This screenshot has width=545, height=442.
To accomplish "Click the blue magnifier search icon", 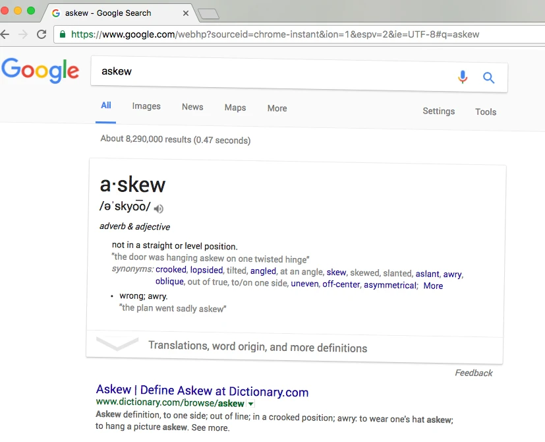I will (489, 78).
